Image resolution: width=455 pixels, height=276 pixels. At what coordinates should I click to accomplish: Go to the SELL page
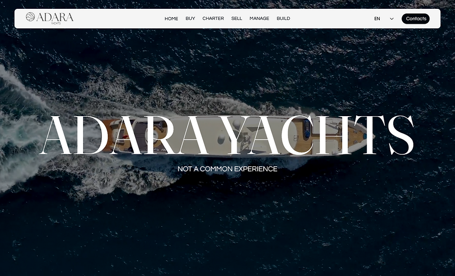[x=237, y=18]
